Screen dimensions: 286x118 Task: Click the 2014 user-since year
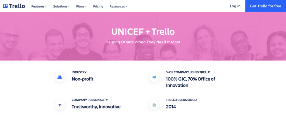[171, 107]
